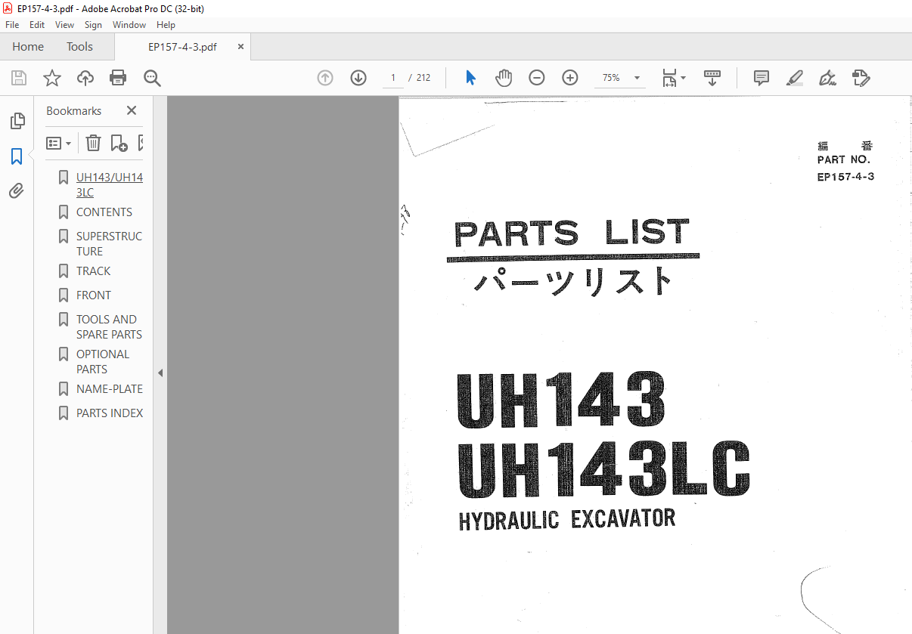912x634 pixels.
Task: Collapse navigation pane arrow handle
Action: coord(160,373)
